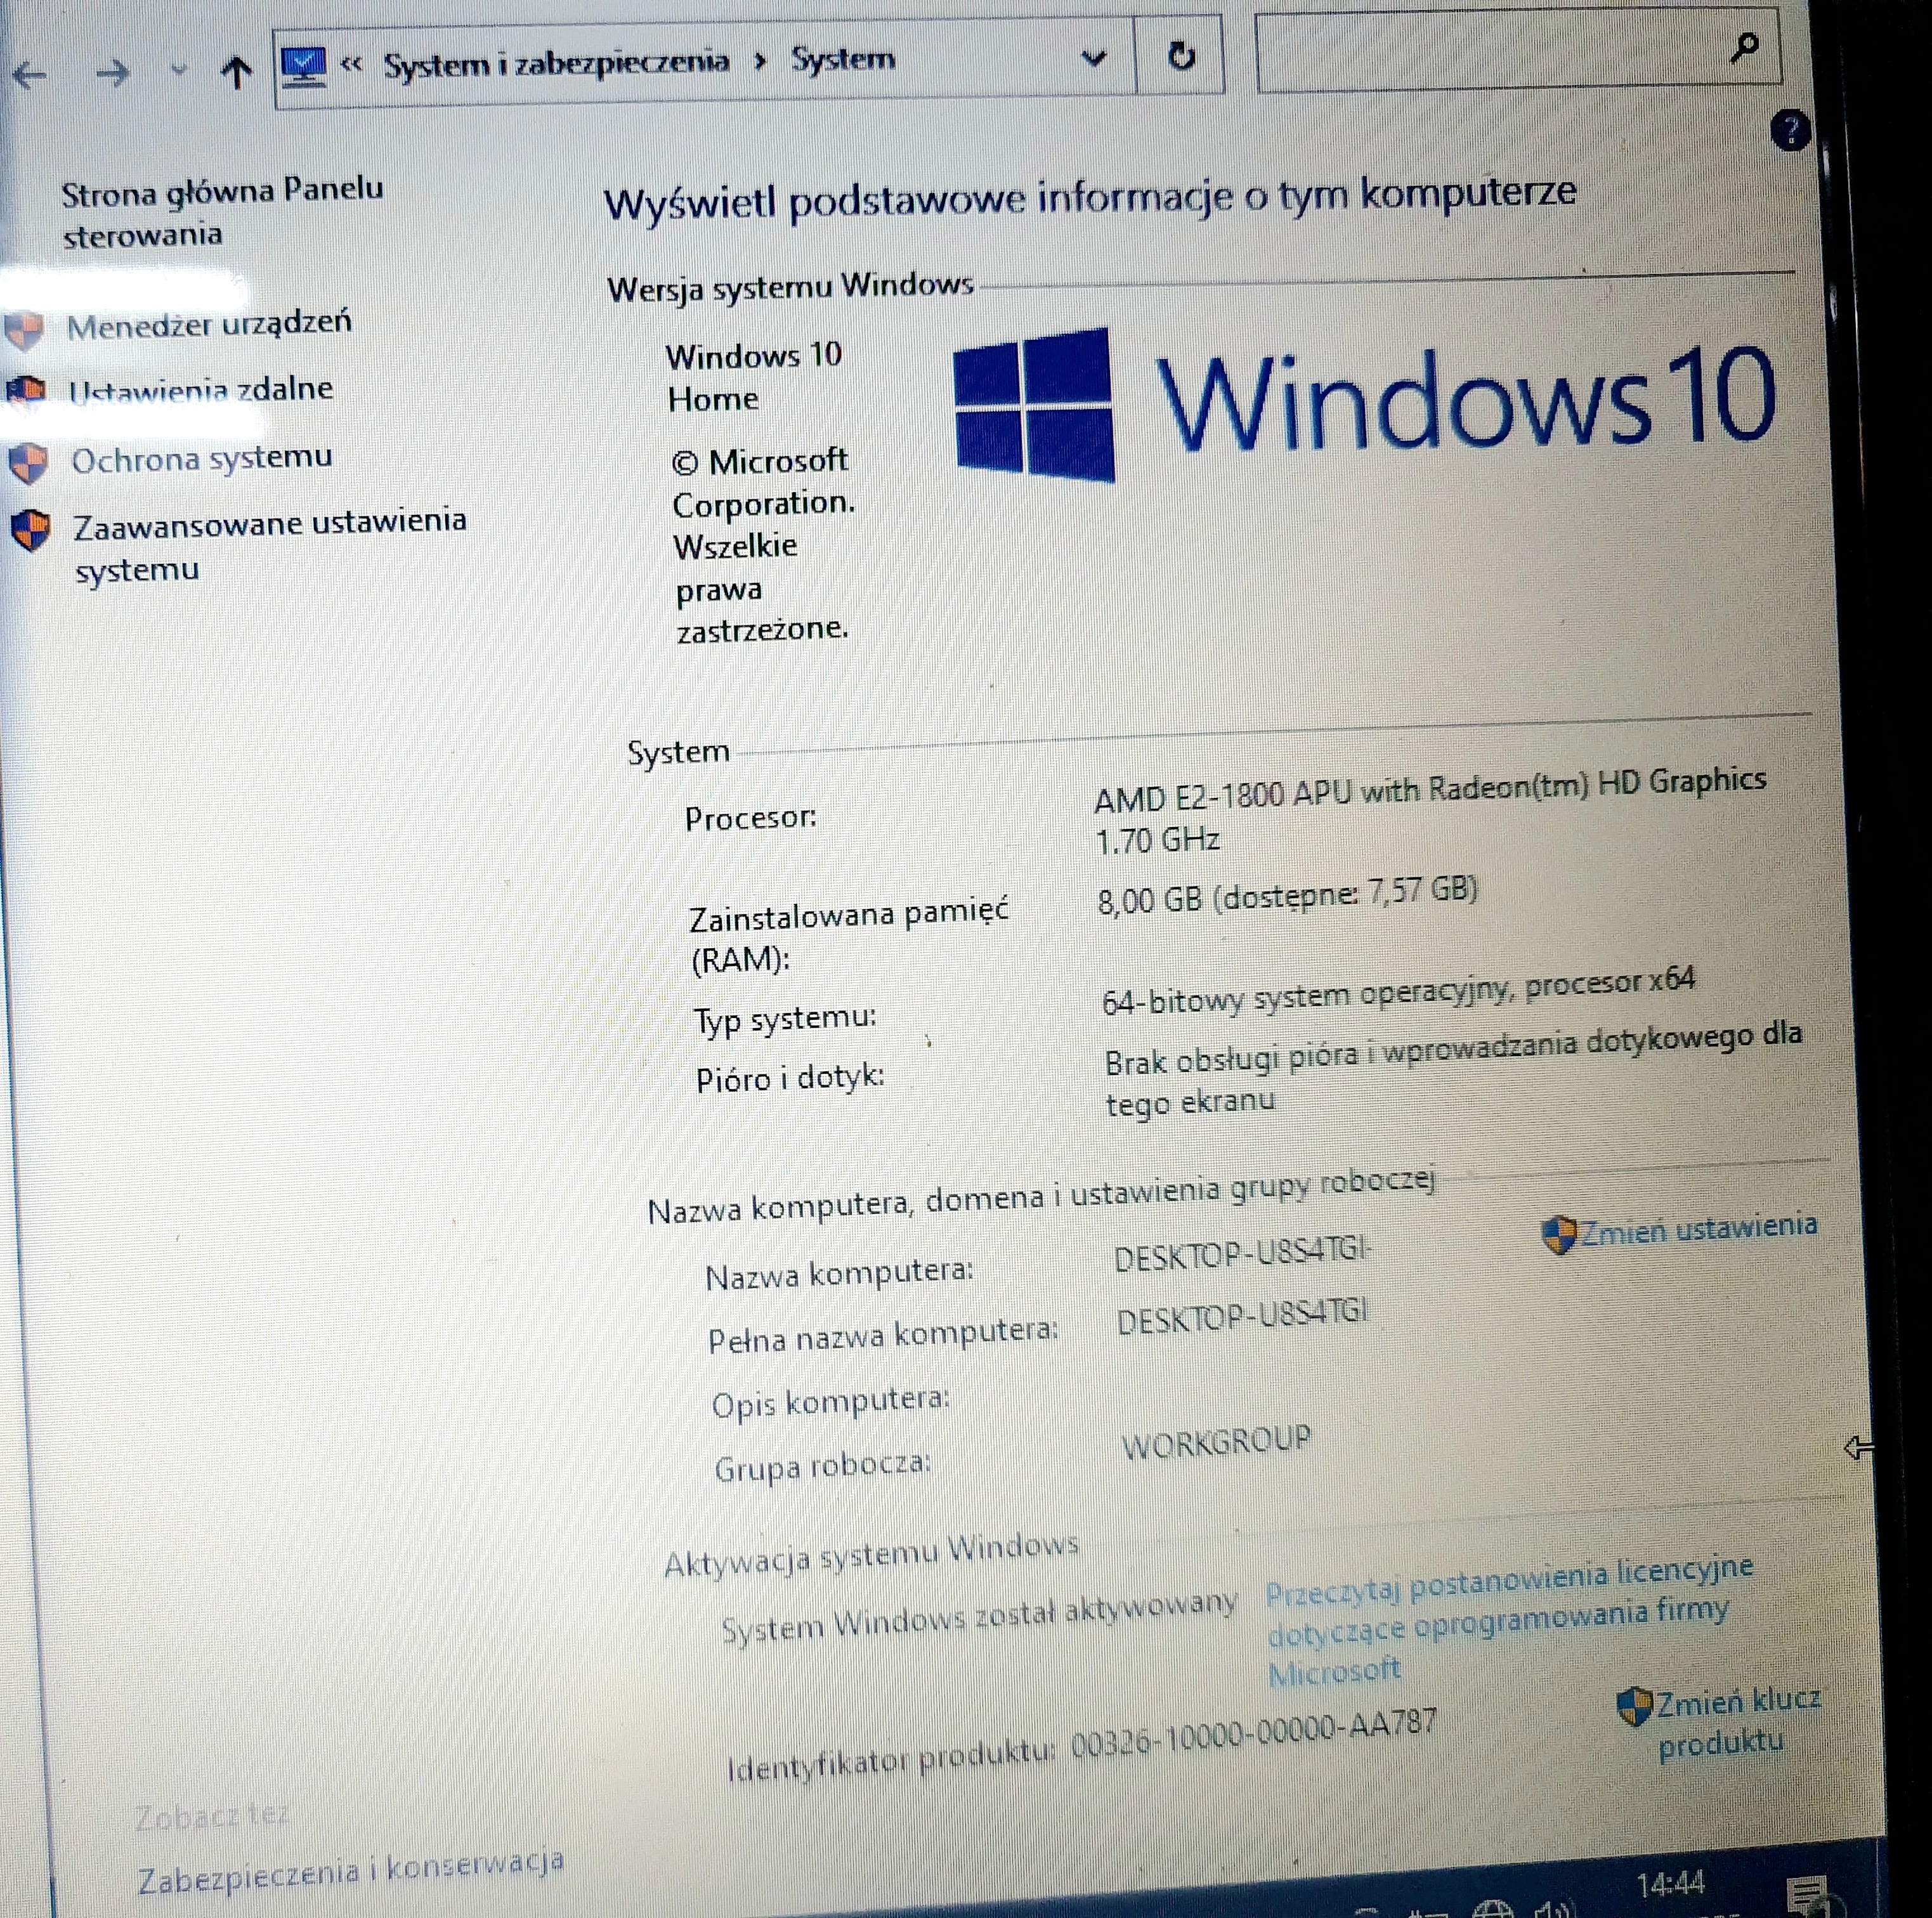The width and height of the screenshot is (1932, 1918).
Task: Go back with the Back arrow
Action: [30, 76]
